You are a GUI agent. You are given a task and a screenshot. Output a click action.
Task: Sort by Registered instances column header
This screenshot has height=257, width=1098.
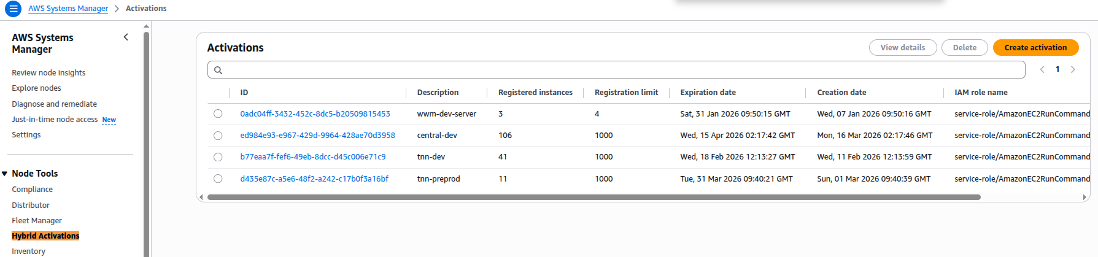tap(535, 93)
